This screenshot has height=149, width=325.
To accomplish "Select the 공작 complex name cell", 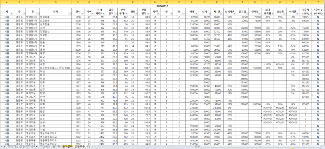I will coord(55,61).
